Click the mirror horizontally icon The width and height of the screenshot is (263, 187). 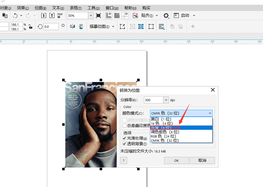coord(73,27)
